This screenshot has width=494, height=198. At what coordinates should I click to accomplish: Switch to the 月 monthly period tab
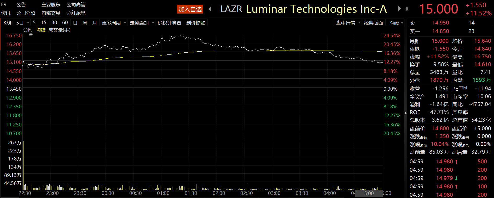[95, 23]
